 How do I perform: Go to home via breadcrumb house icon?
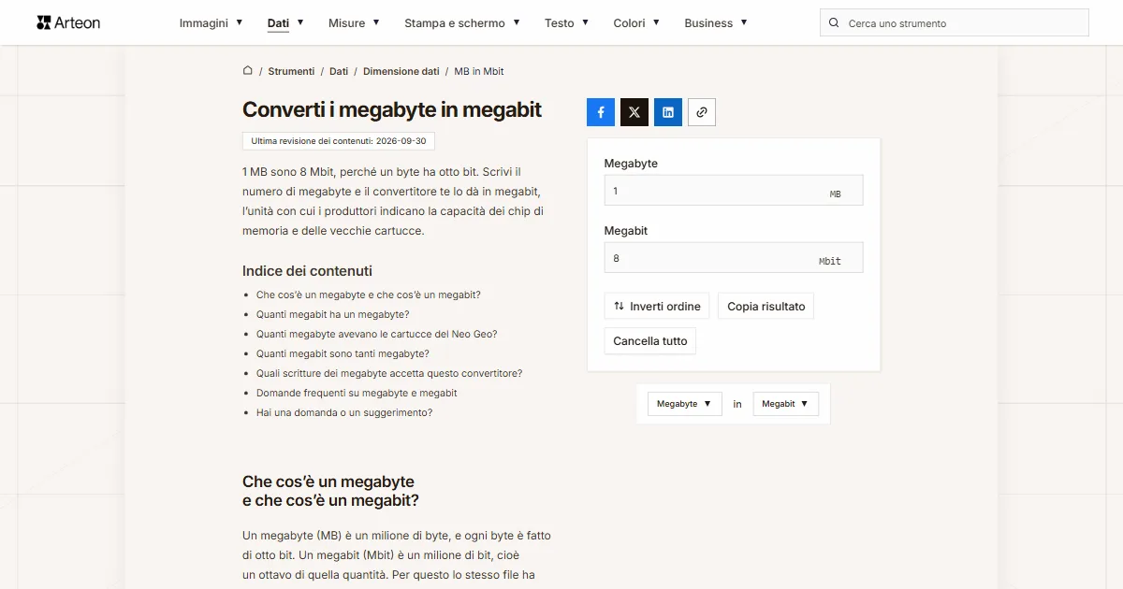point(248,70)
